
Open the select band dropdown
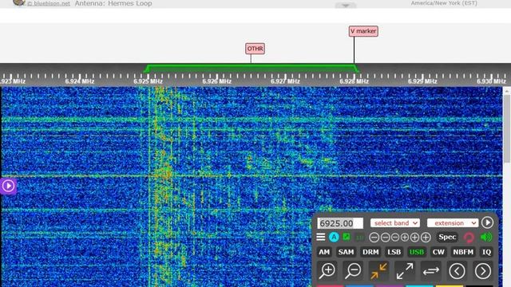(395, 223)
